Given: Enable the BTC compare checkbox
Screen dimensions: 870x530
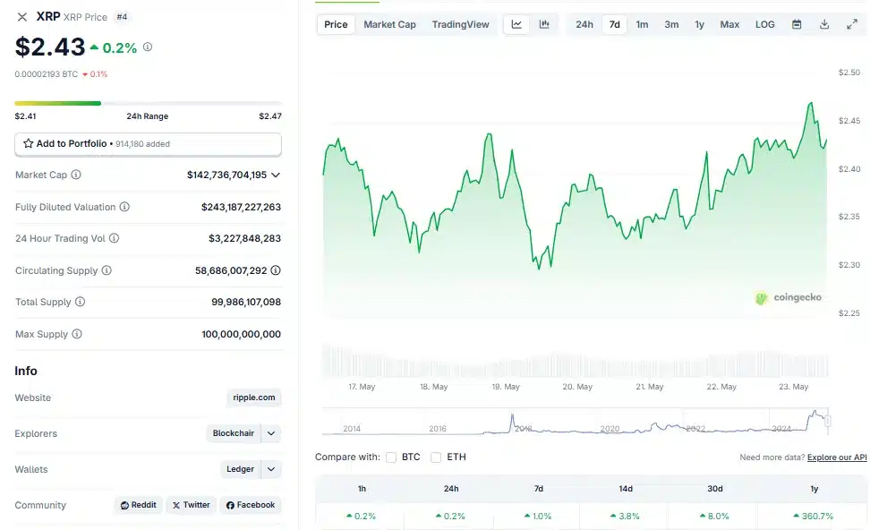Looking at the screenshot, I should (391, 457).
